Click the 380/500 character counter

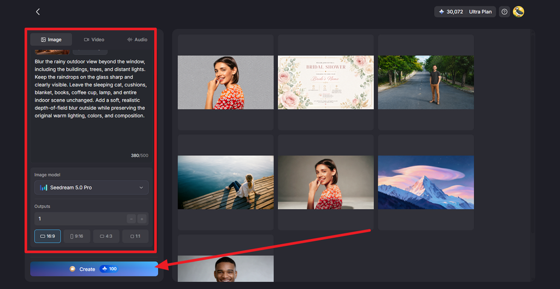click(x=139, y=156)
